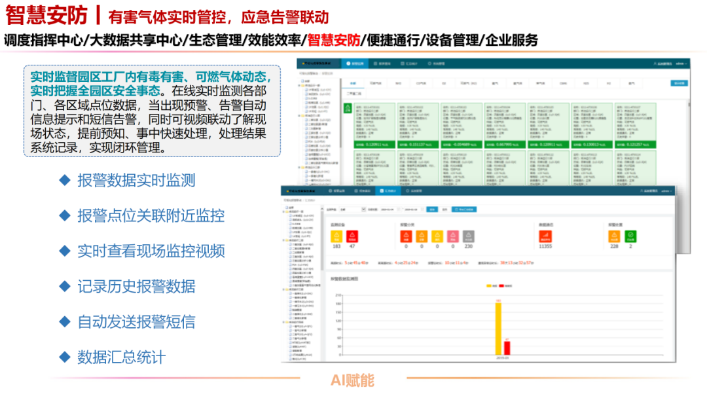Viewport: 707px width, 398px height.
Task: Click the slide heading 智慧安防
Action: (x=46, y=15)
